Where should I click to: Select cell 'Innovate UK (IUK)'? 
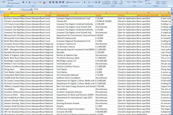pos(76,112)
